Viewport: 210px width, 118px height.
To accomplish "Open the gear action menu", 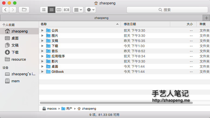I will pos(90,10).
